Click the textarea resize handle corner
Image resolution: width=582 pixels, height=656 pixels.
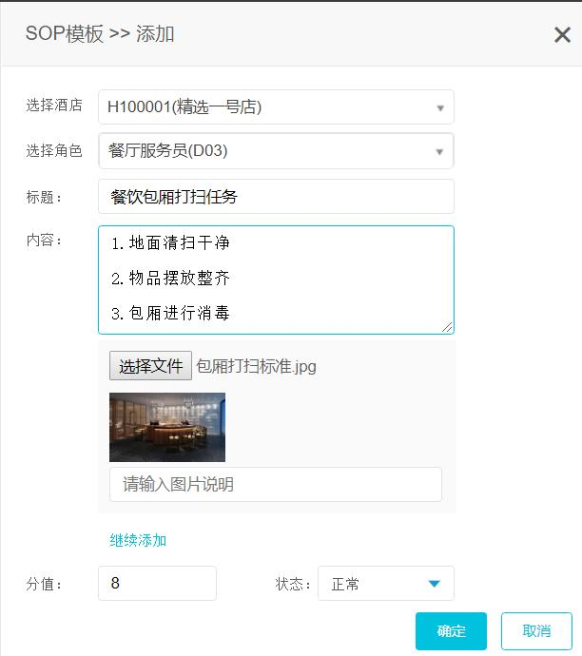(x=447, y=327)
